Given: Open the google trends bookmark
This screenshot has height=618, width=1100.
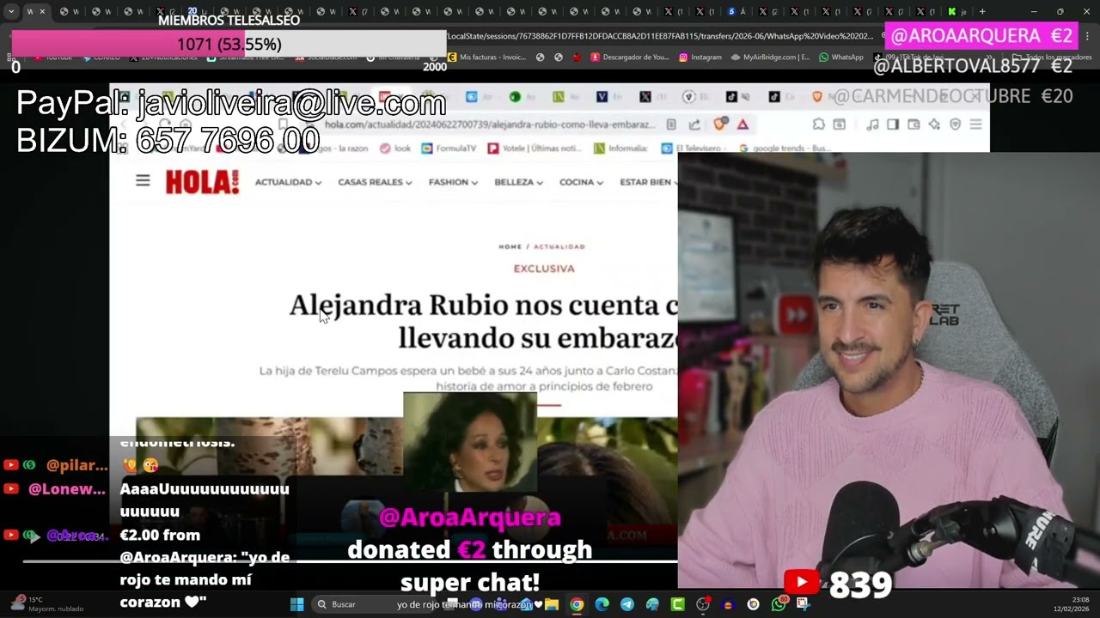Looking at the screenshot, I should coord(784,148).
